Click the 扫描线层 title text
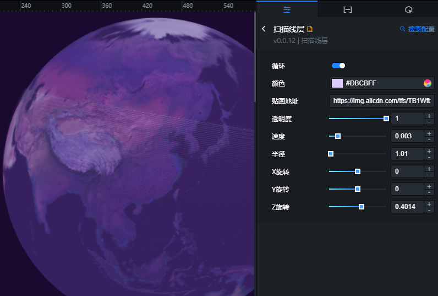The width and height of the screenshot is (438, 296). 288,29
